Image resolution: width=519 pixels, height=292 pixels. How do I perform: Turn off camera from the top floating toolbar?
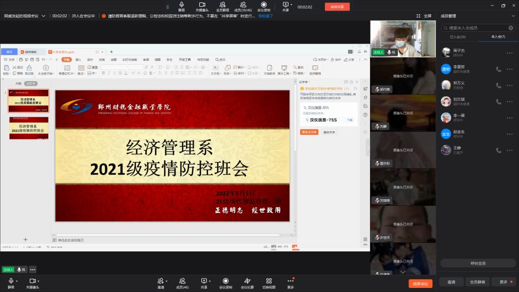202,6
